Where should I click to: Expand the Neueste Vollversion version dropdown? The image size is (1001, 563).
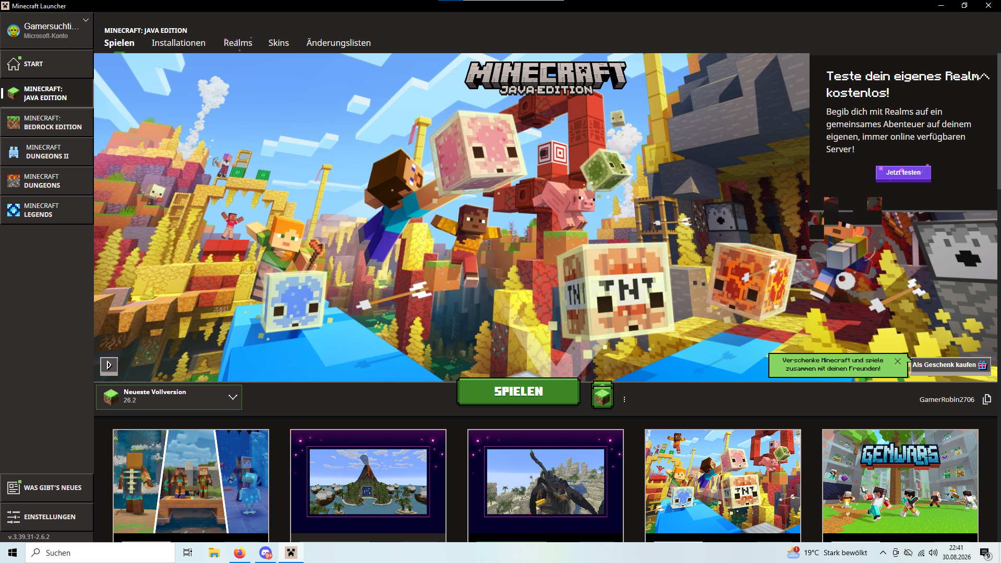click(x=168, y=397)
